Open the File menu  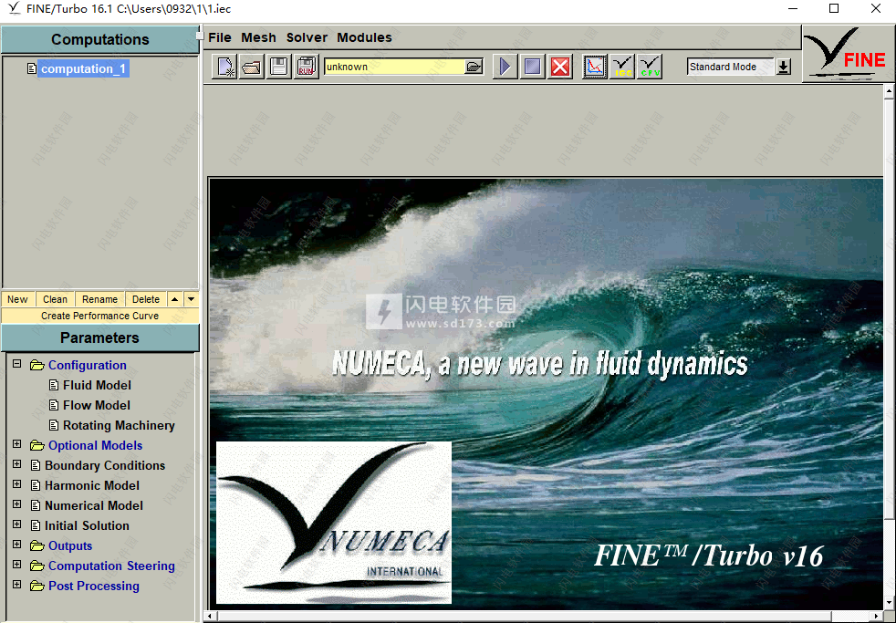coord(220,37)
